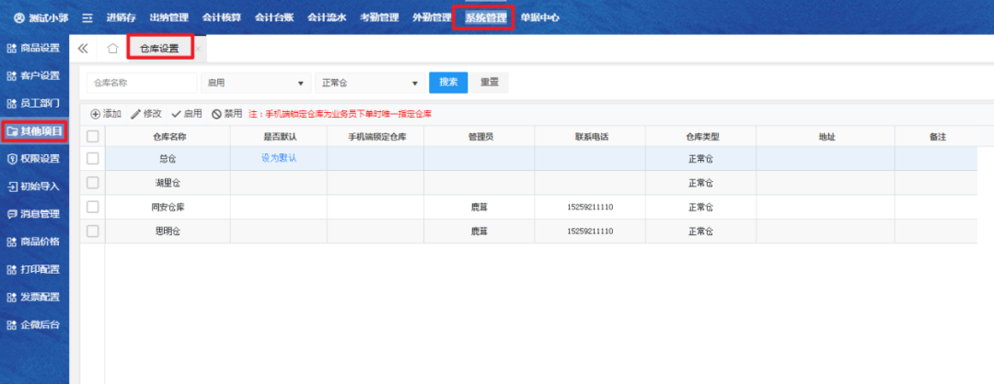This screenshot has width=994, height=384.
Task: Click the 添加 plus icon
Action: click(95, 114)
